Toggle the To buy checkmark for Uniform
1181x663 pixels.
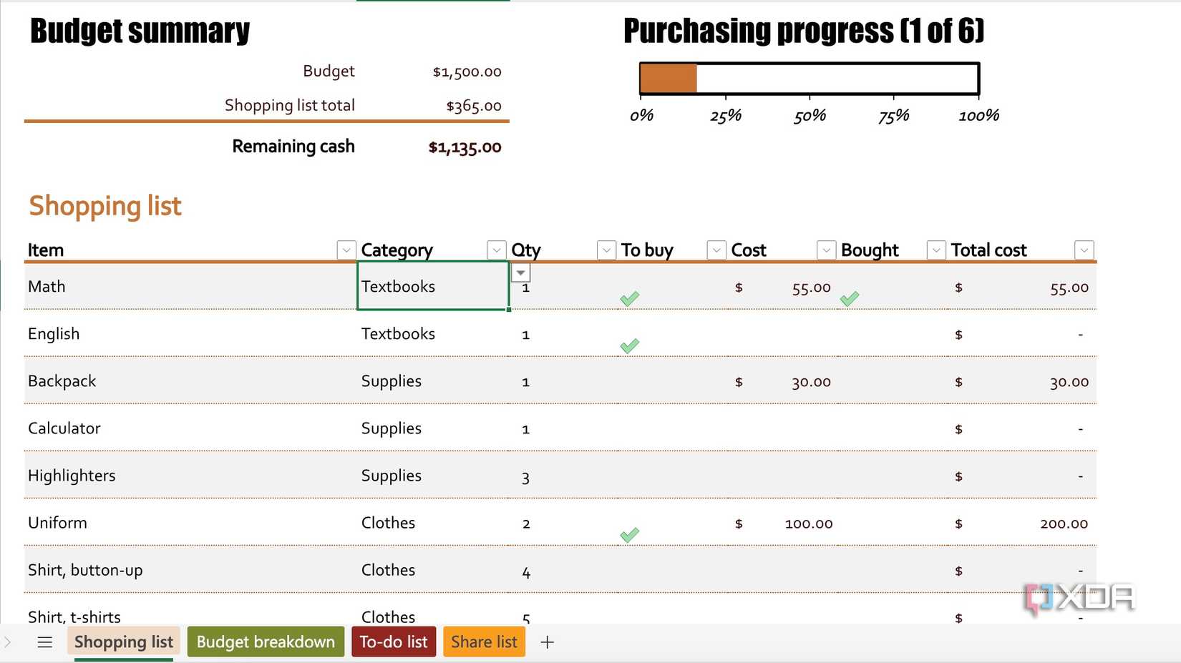[629, 534]
